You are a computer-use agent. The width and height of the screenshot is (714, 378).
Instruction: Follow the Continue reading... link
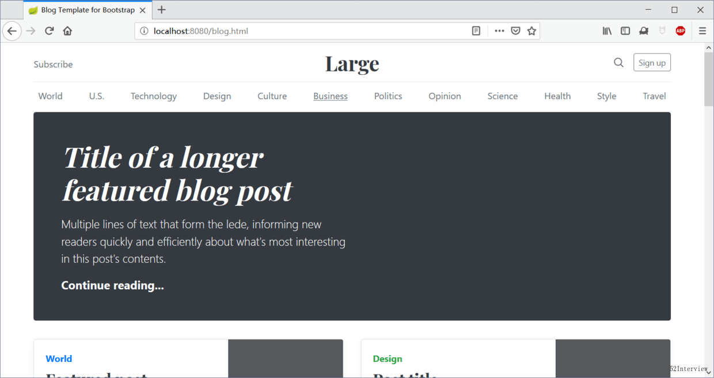112,286
